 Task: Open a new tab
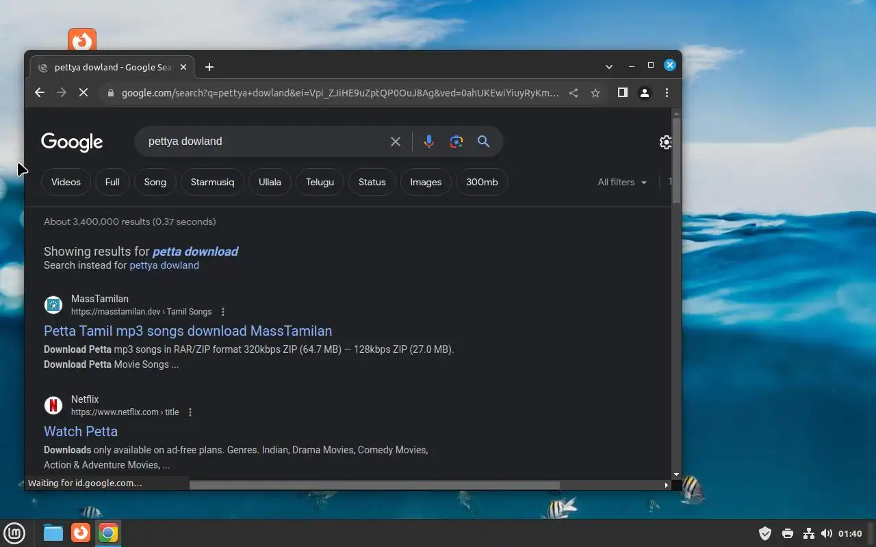pyautogui.click(x=209, y=67)
